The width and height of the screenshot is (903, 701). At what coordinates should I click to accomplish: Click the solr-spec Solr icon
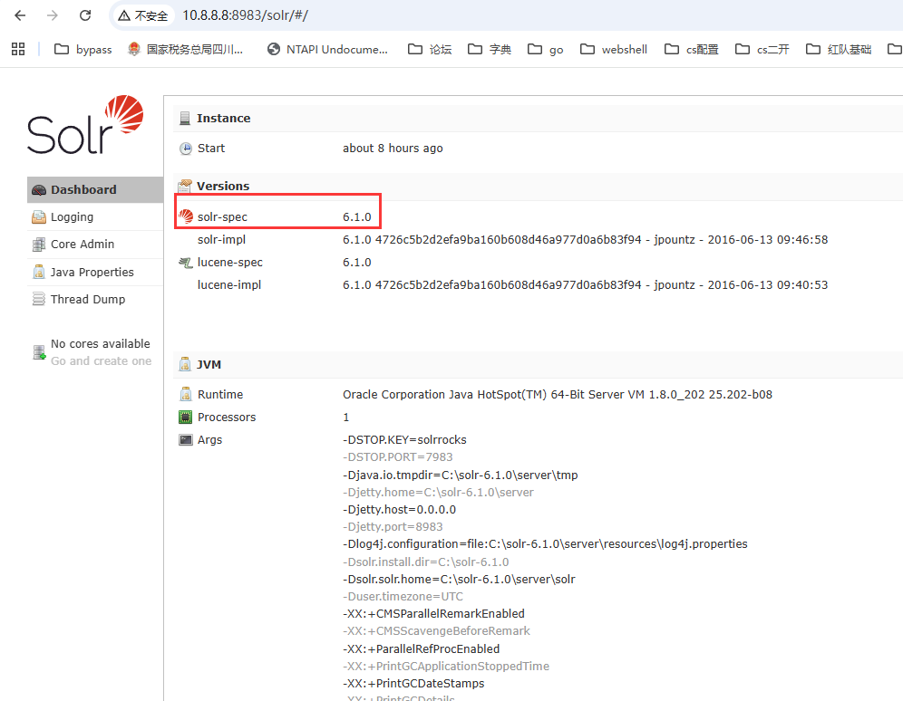(186, 216)
